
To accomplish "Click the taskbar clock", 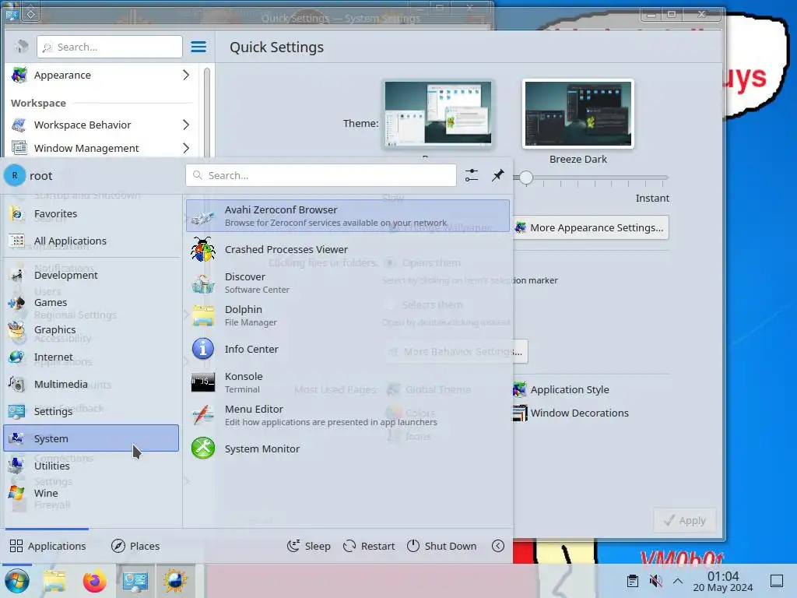I will [723, 581].
